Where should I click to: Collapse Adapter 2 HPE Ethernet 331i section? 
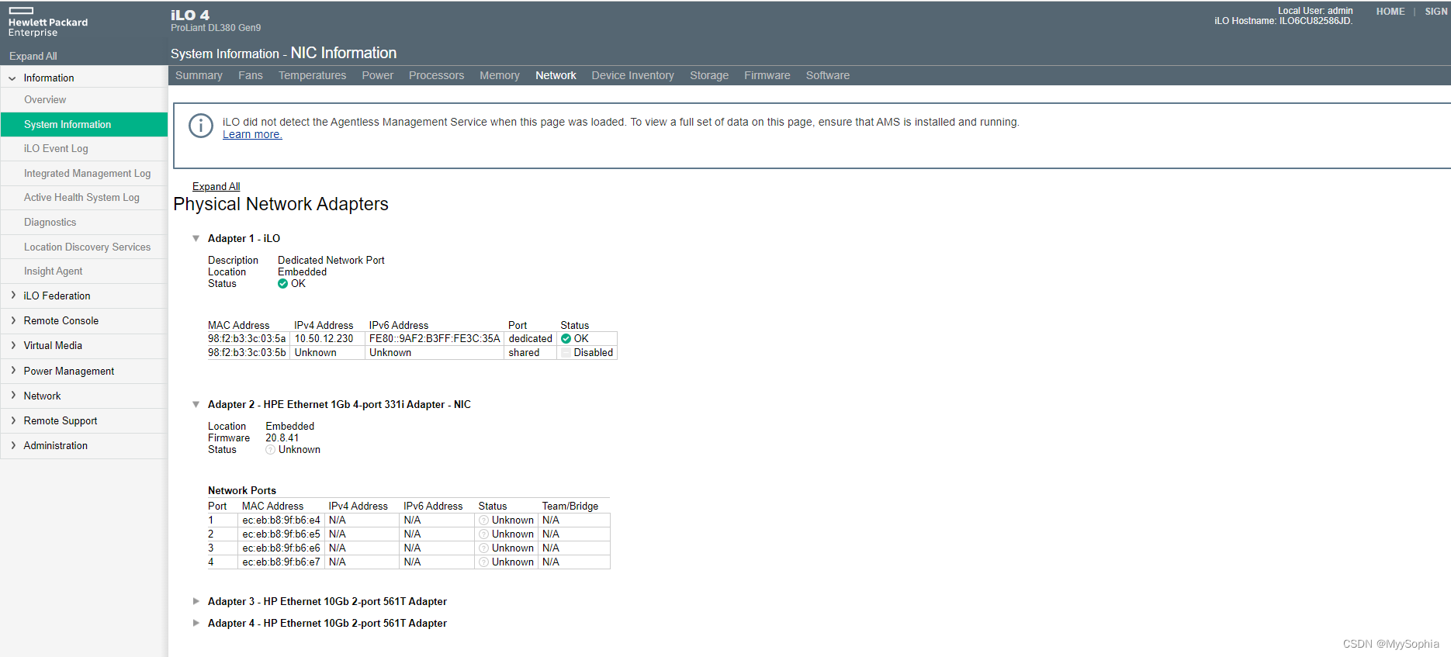196,405
